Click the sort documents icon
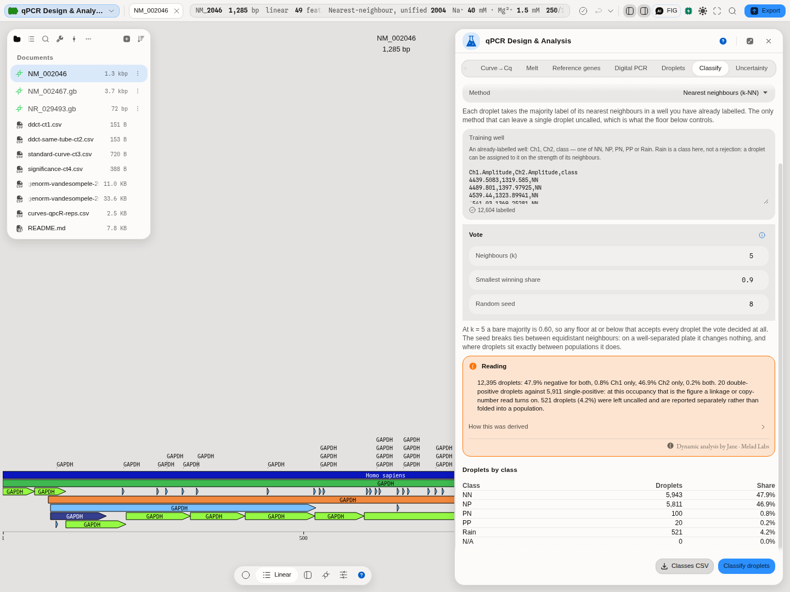 (141, 39)
